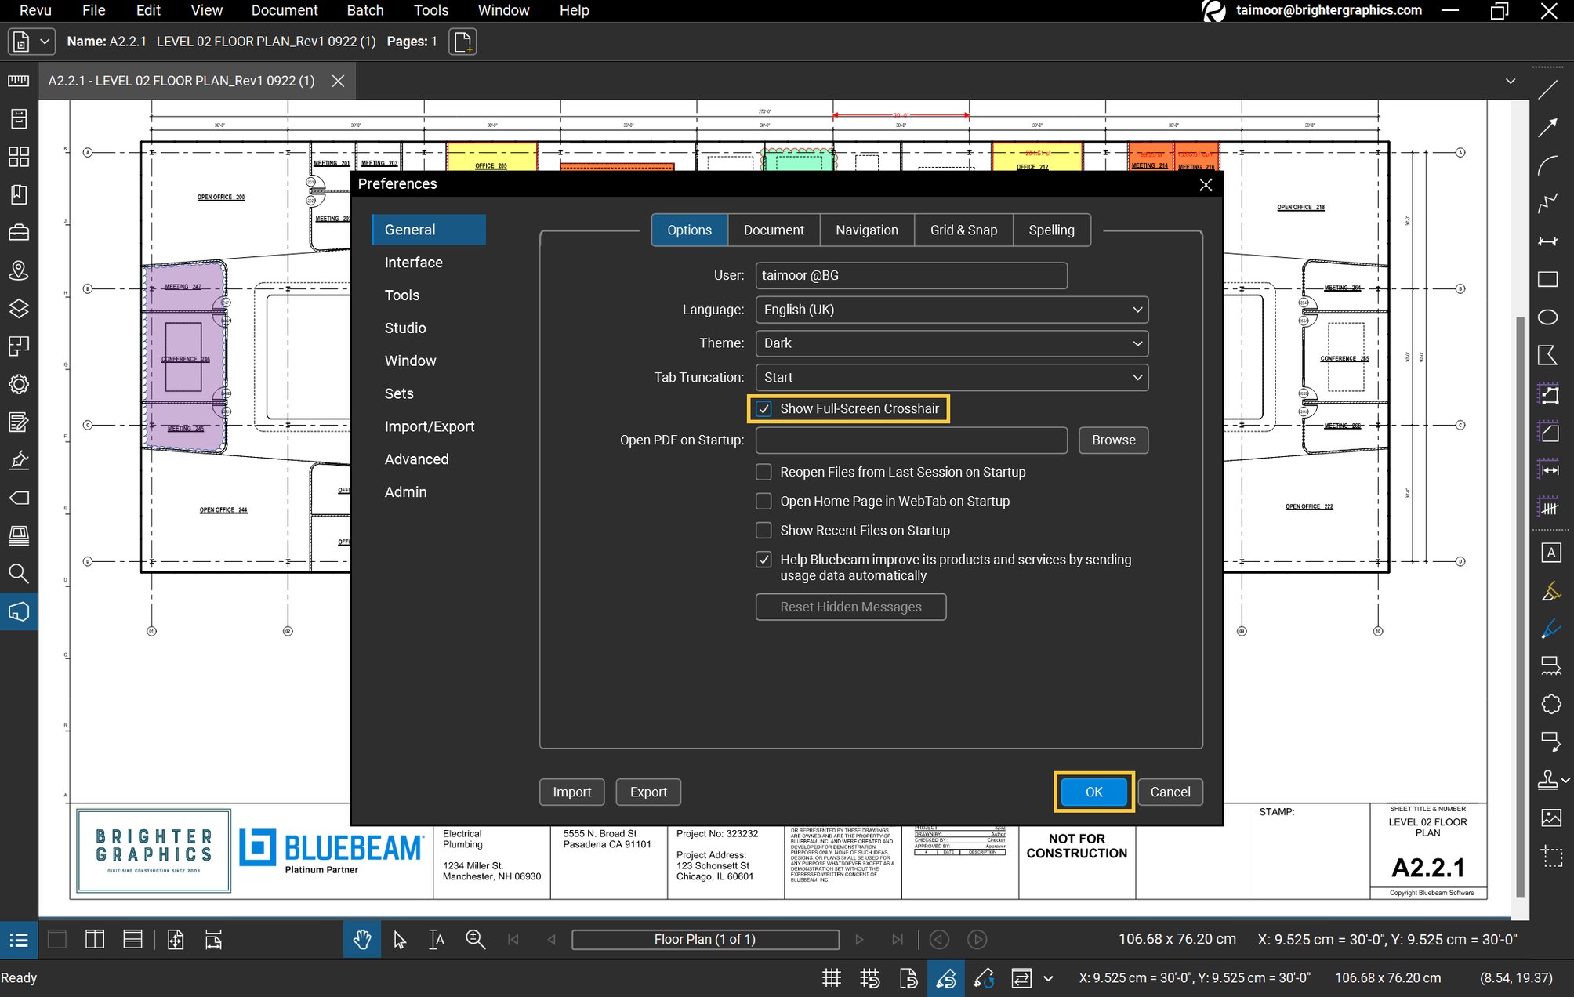Activate the Pan hand tool

click(361, 939)
